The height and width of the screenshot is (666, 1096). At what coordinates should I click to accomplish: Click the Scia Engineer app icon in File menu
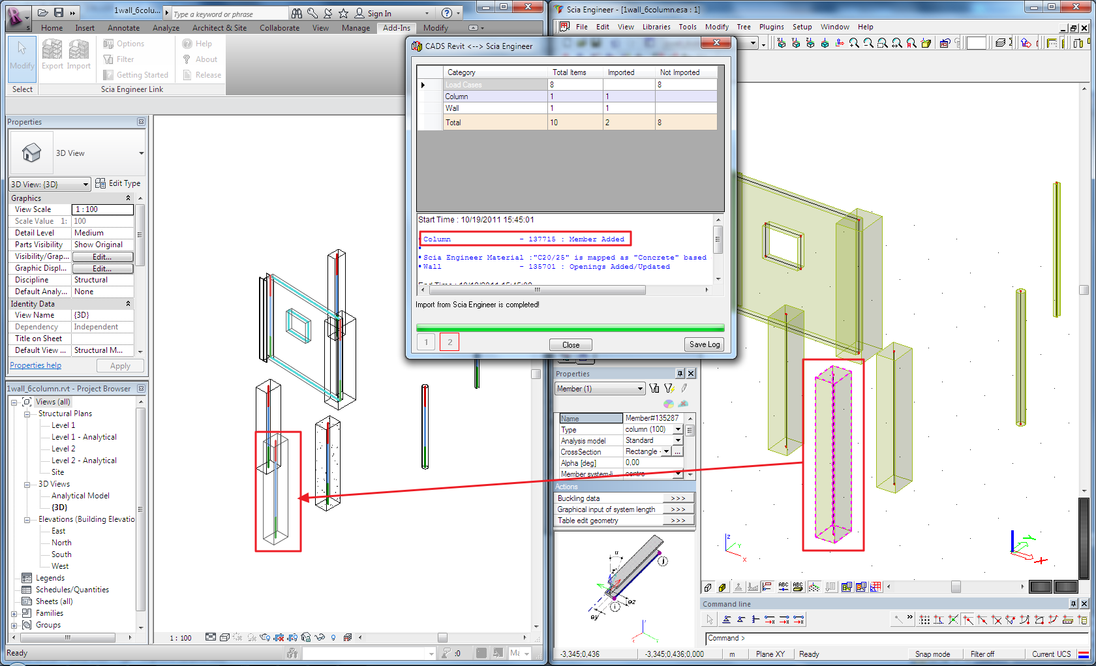pyautogui.click(x=564, y=27)
